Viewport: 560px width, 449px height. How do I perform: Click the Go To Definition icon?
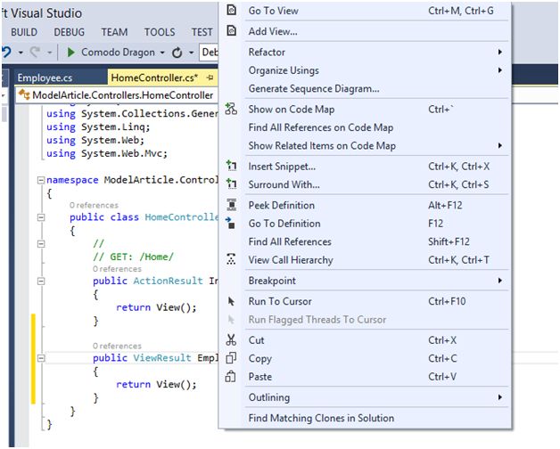[x=232, y=224]
